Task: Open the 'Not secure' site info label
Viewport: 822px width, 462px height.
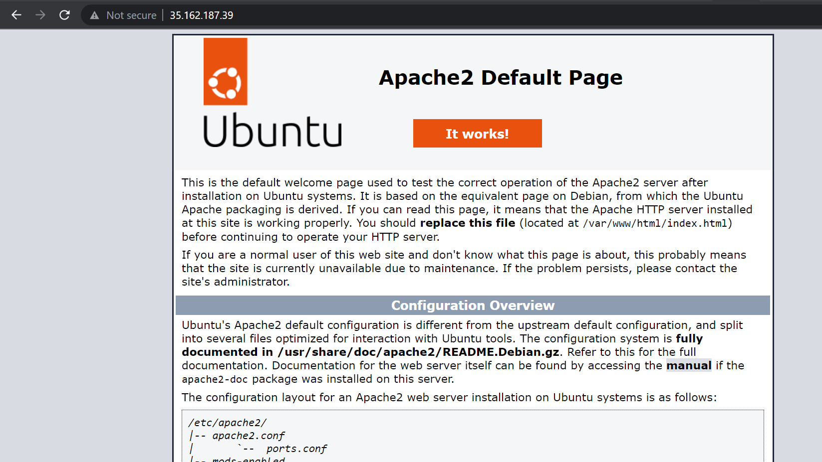Action: 131,15
